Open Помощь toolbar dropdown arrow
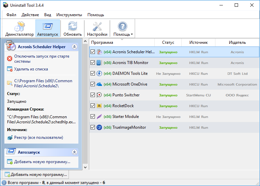The width and height of the screenshot is (260, 186). [132, 34]
